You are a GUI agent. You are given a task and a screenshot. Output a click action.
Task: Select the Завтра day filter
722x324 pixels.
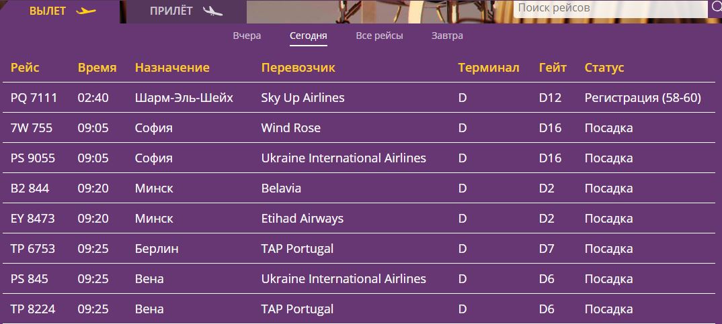point(447,36)
